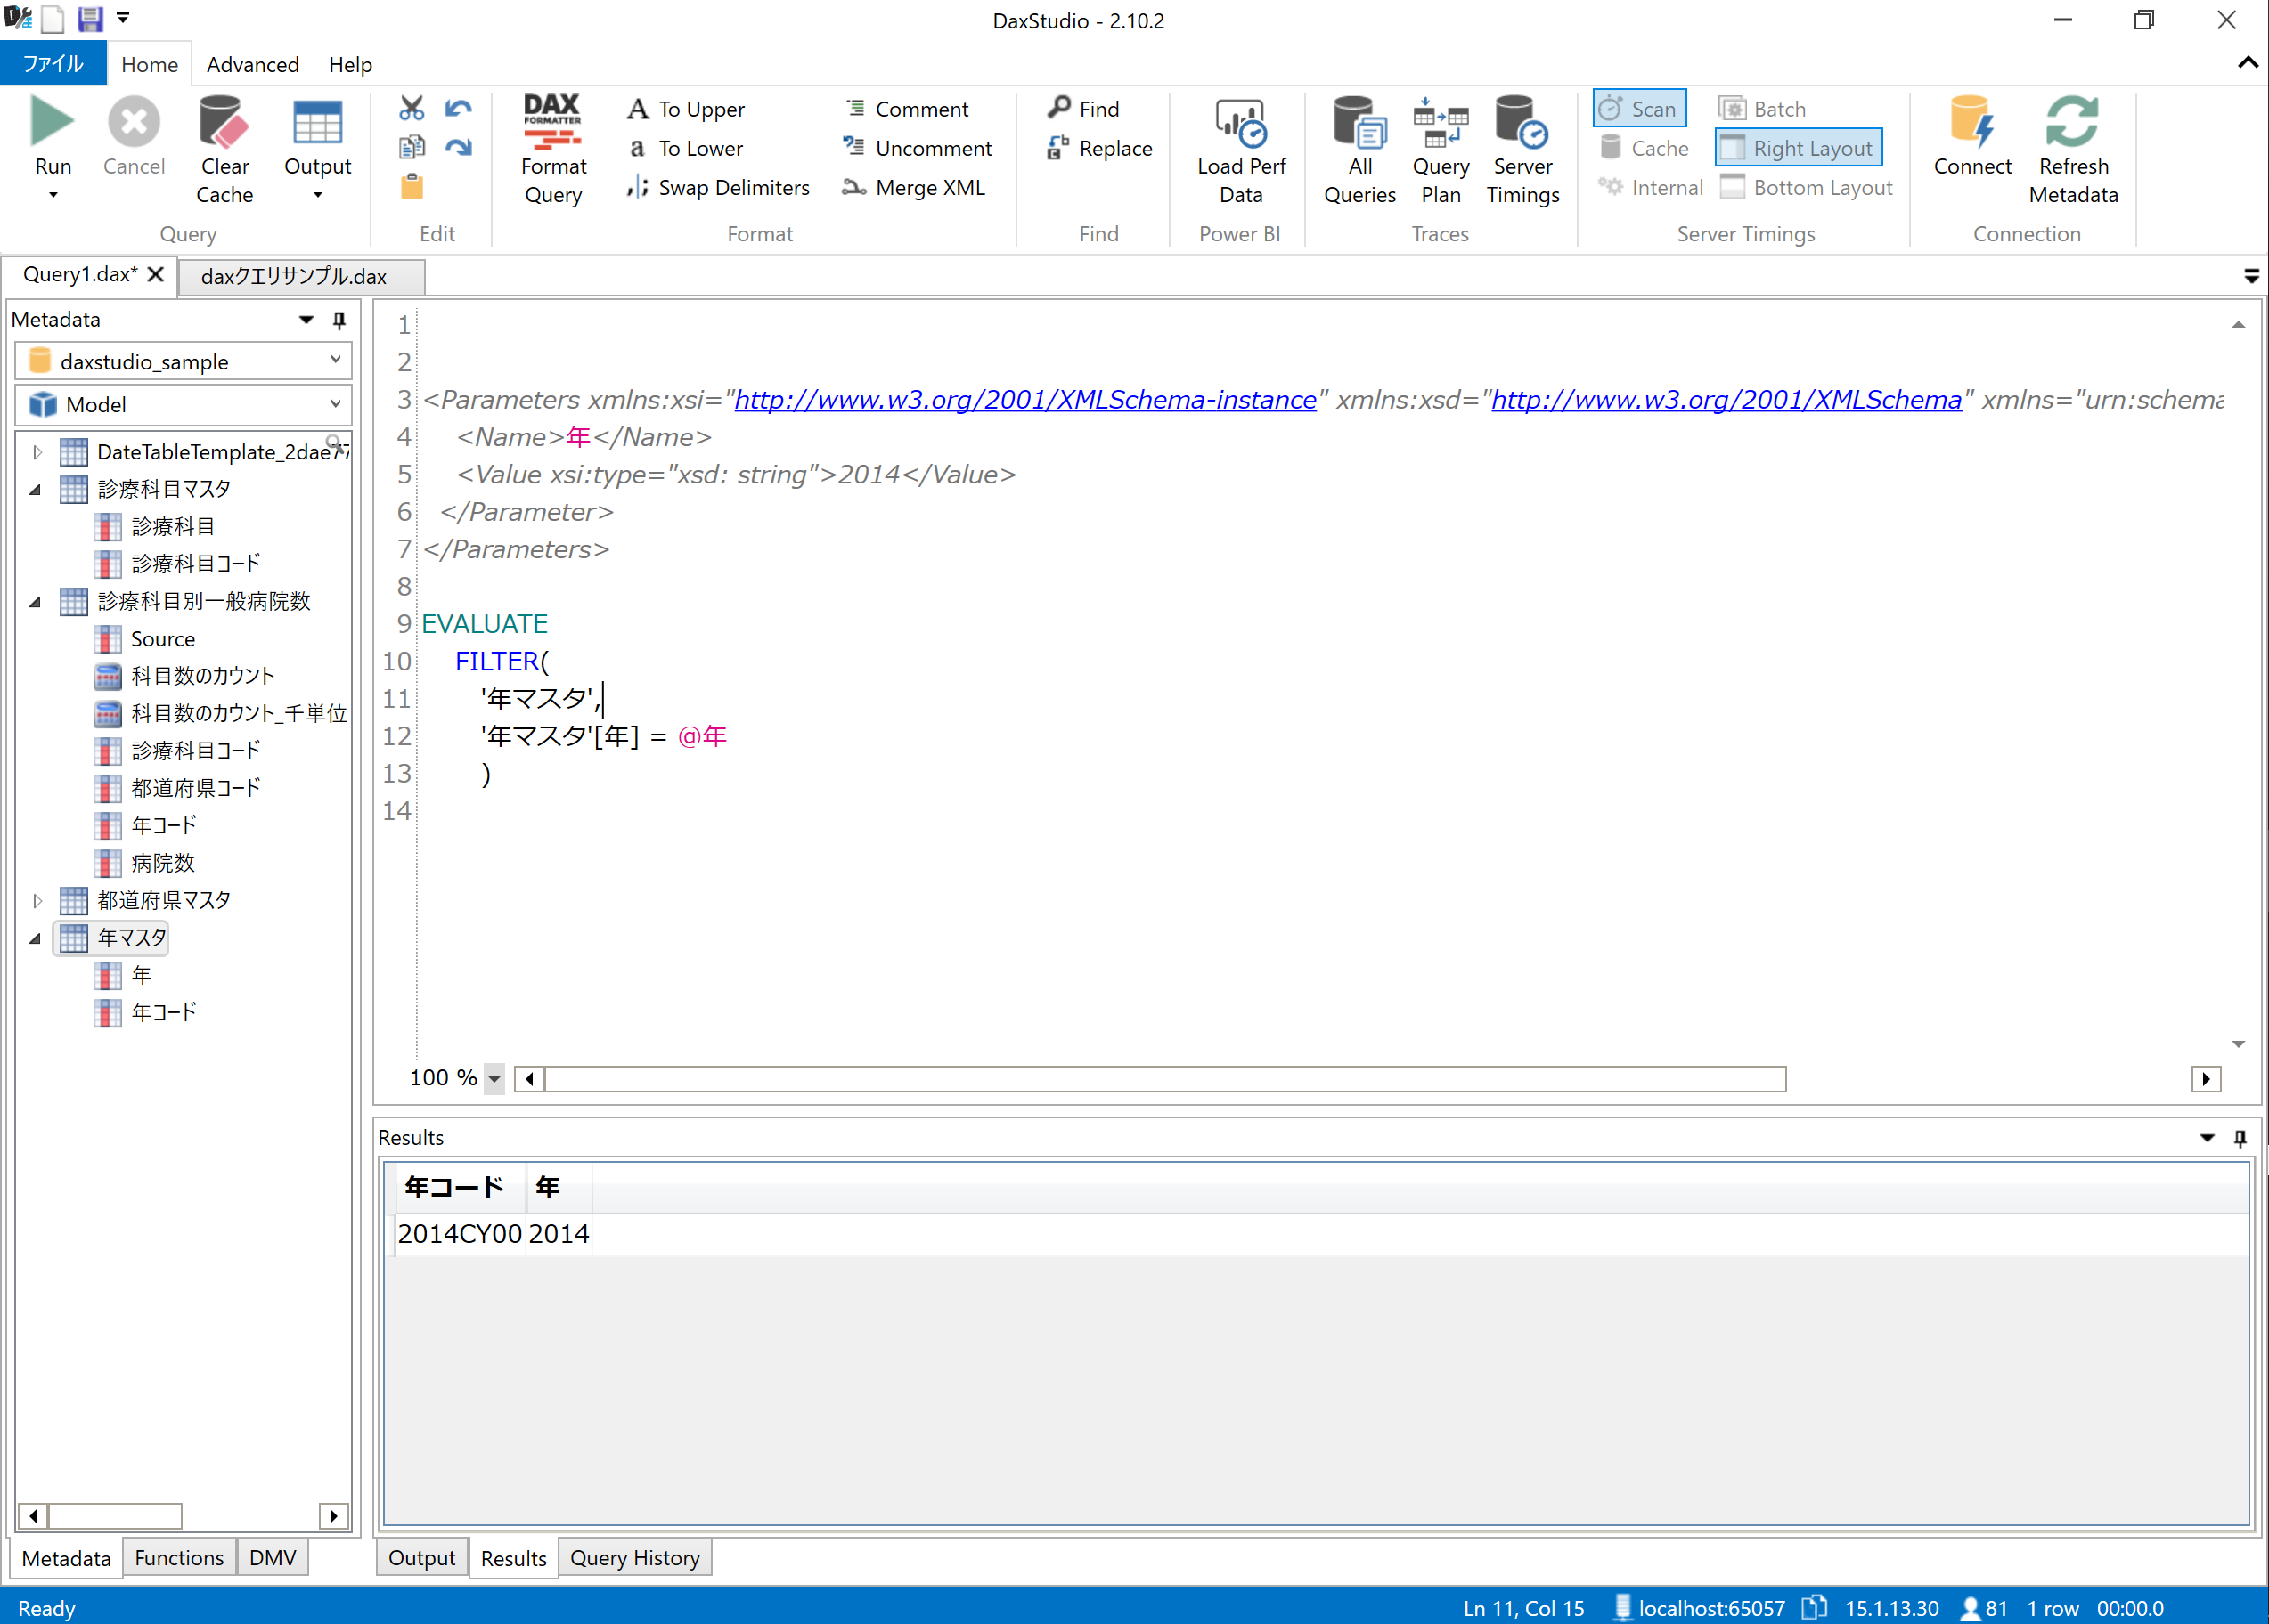Toggle the Right Layout option
This screenshot has width=2269, height=1624.
[x=1798, y=148]
